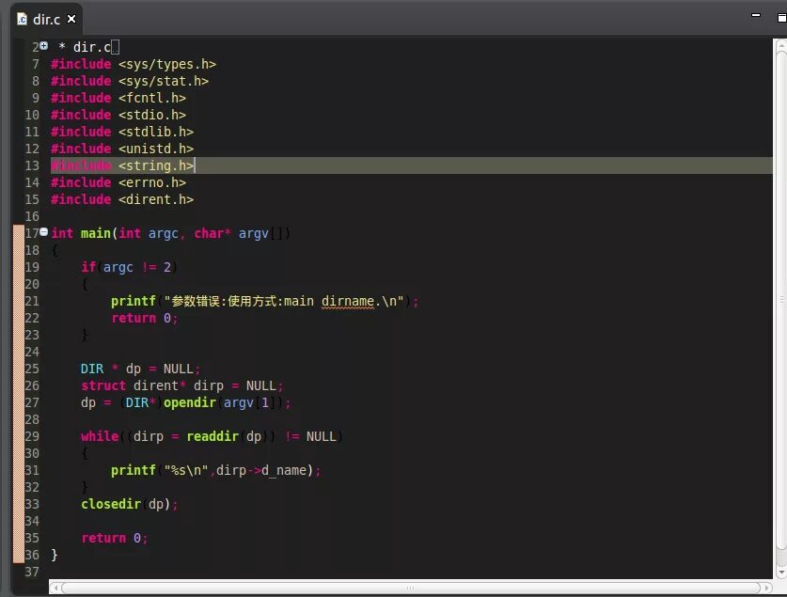This screenshot has width=787, height=597.
Task: Click the highlighted <string.h> include line
Action: [x=411, y=165]
